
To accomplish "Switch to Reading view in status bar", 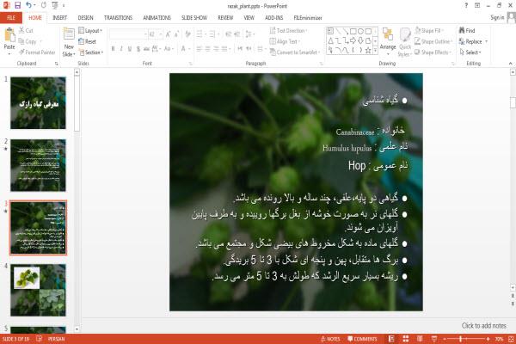I will (x=420, y=339).
